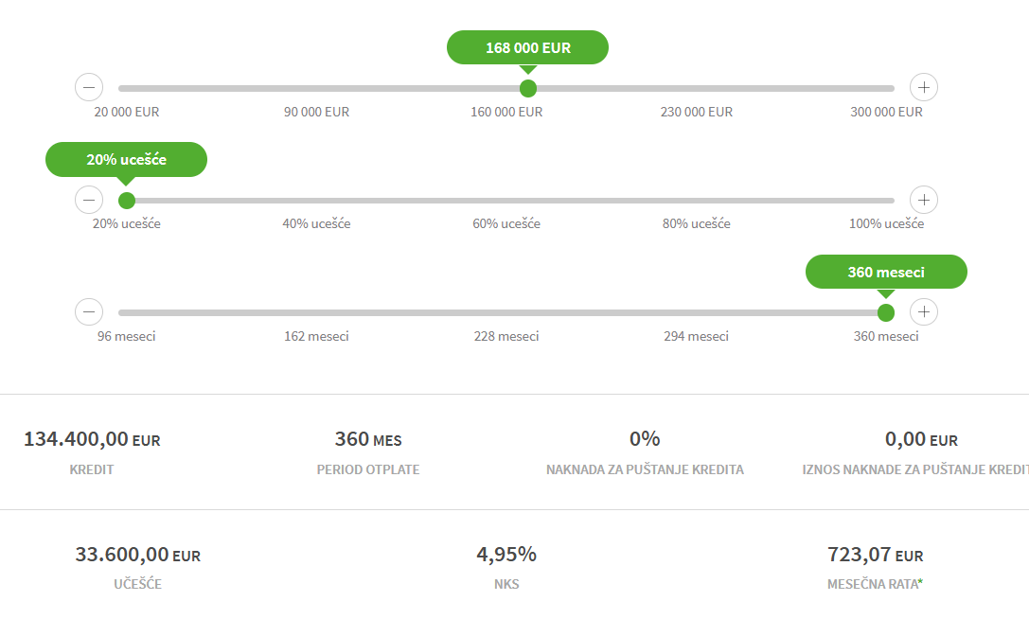Decrease repayment months with minus button
Viewport: 1029px width, 619px height.
tap(89, 311)
